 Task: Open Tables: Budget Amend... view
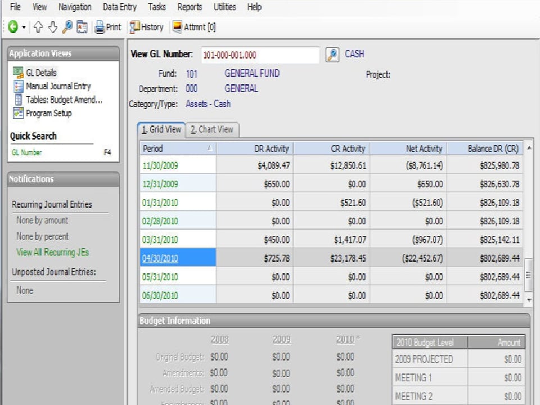point(64,100)
